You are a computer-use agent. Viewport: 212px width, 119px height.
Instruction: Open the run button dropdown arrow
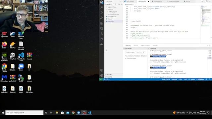[204, 1]
